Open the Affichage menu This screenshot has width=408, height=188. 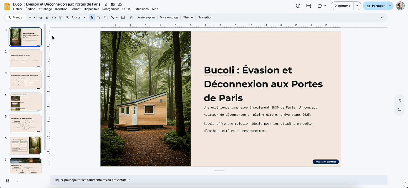pos(45,9)
